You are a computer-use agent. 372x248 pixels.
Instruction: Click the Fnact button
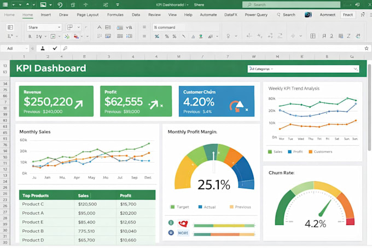(x=348, y=15)
